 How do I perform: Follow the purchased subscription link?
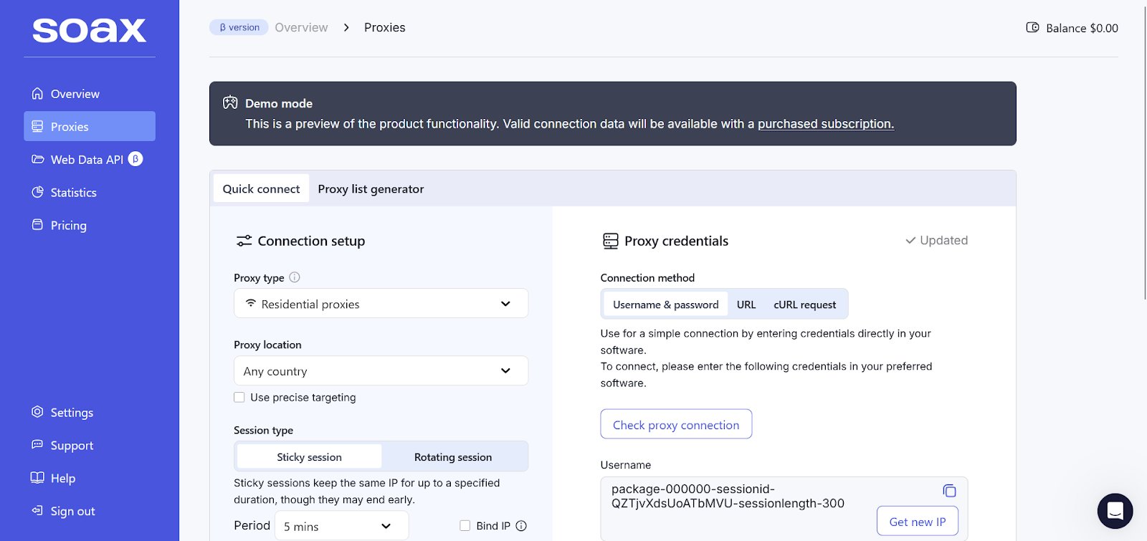coord(825,124)
